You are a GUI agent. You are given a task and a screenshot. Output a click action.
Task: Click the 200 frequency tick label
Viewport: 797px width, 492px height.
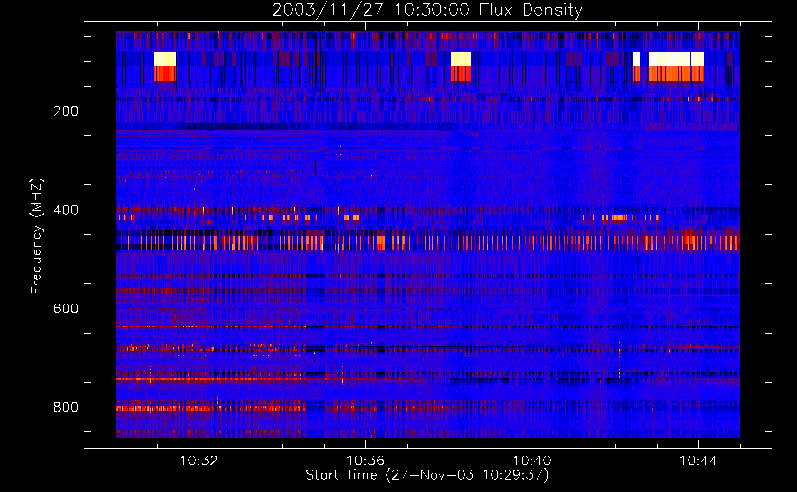(x=66, y=111)
